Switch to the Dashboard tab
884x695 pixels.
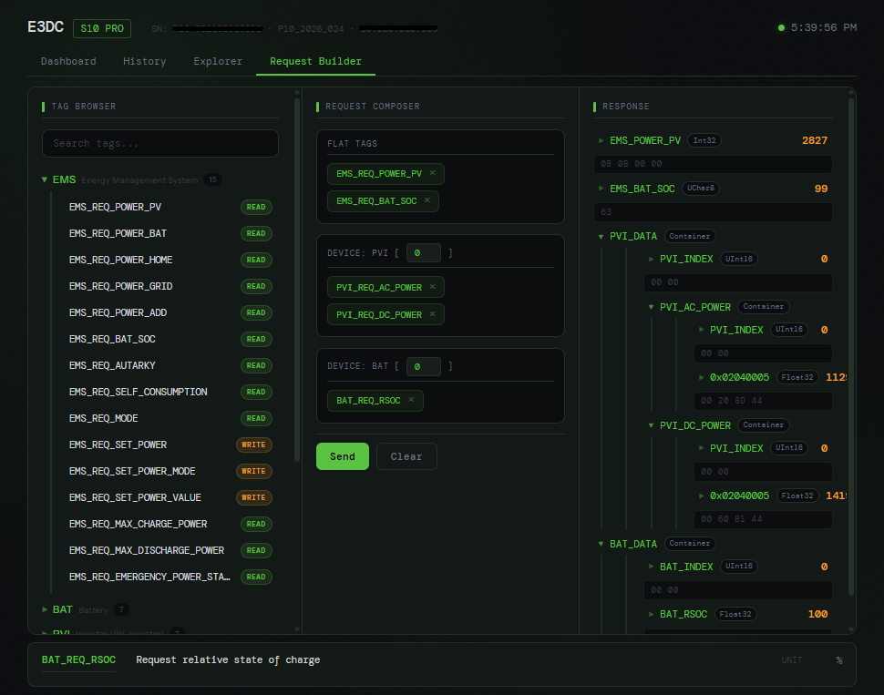(x=68, y=61)
